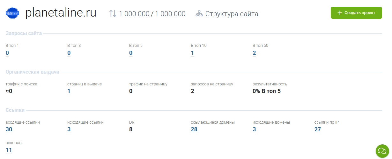Click the ссылающиеся домены label
The image size is (392, 159).
click(x=213, y=122)
